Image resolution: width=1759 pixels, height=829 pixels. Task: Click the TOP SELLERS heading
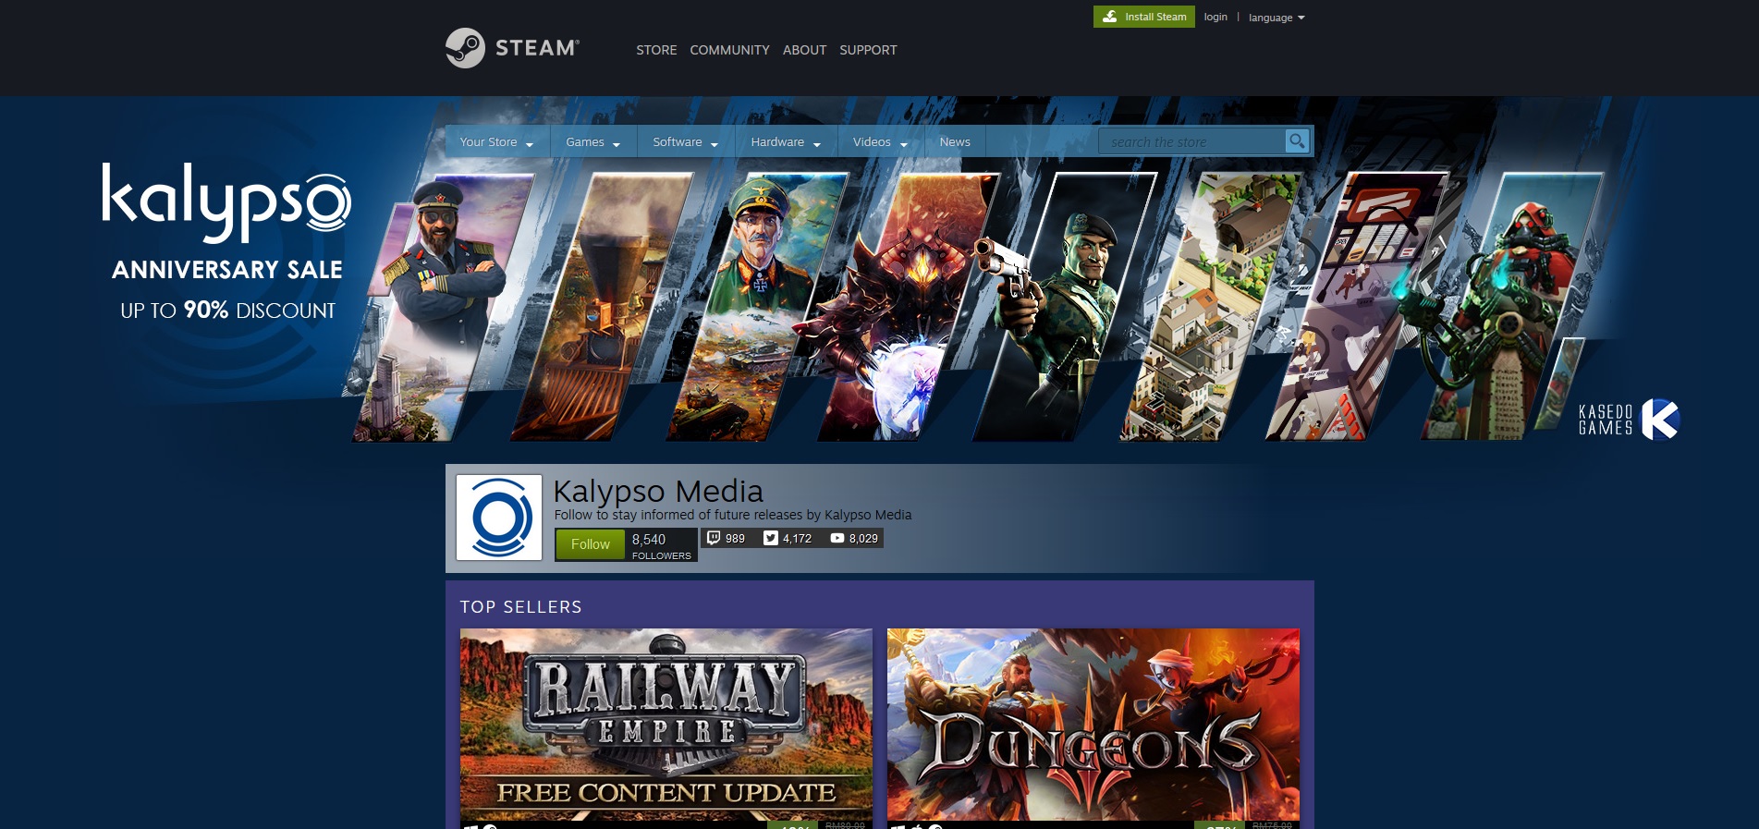tap(521, 607)
